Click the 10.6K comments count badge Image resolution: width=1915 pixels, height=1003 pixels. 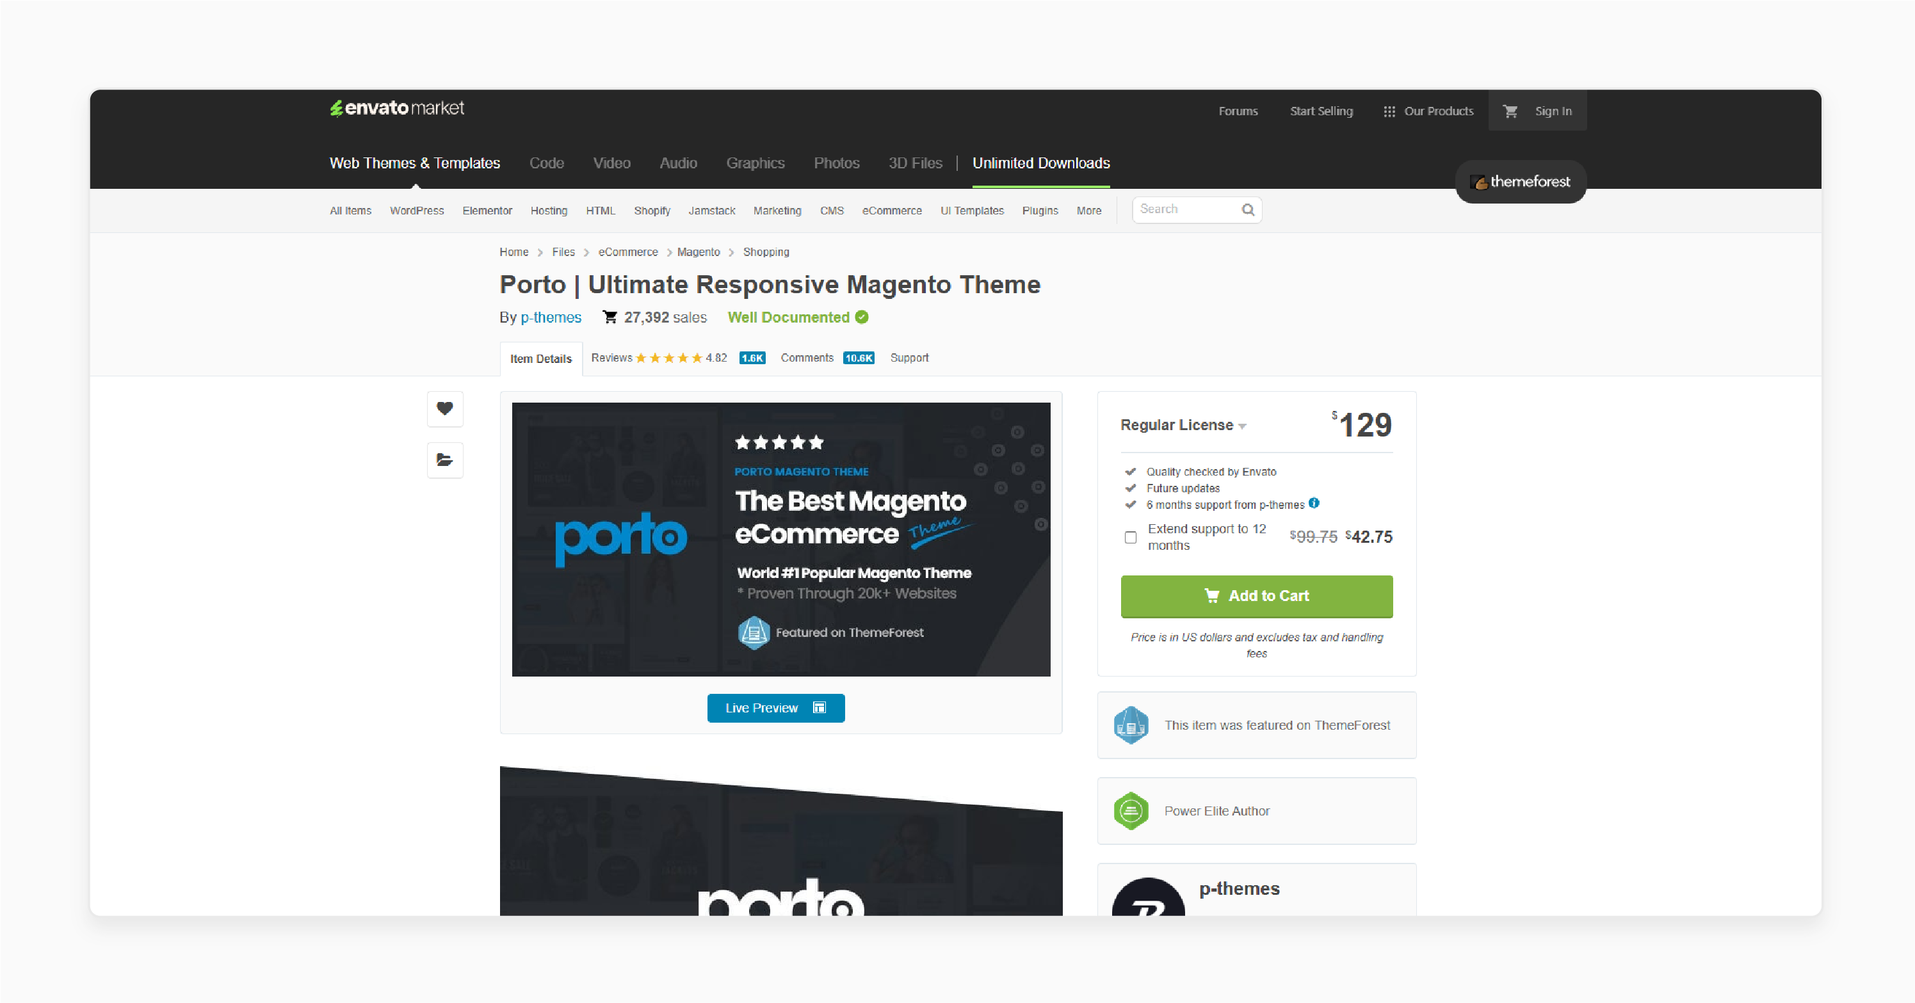point(859,358)
